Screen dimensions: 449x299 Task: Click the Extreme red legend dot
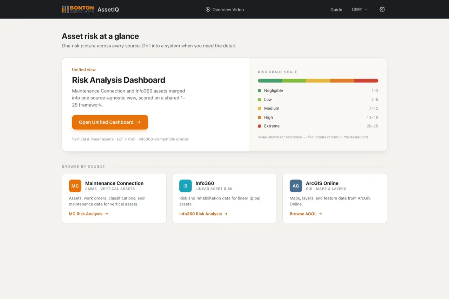pos(260,126)
